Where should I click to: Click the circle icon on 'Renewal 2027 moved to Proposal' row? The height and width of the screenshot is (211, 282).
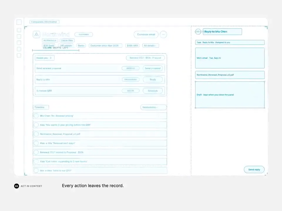tap(36, 152)
